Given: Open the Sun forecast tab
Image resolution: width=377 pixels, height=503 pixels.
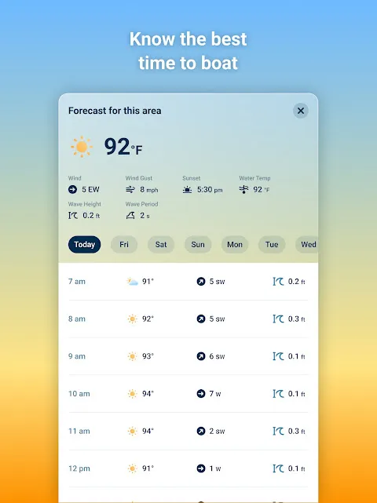Looking at the screenshot, I should [x=198, y=245].
